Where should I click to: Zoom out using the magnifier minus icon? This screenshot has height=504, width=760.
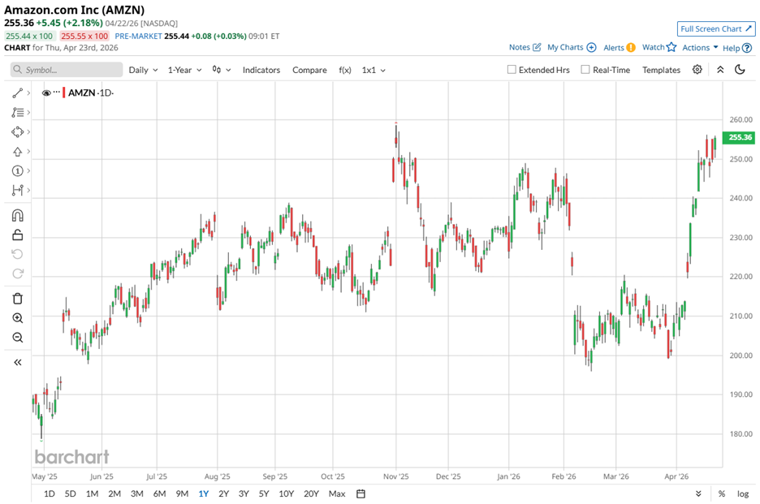click(x=17, y=338)
